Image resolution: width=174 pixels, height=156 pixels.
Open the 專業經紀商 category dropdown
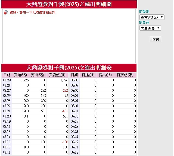[x=152, y=17]
